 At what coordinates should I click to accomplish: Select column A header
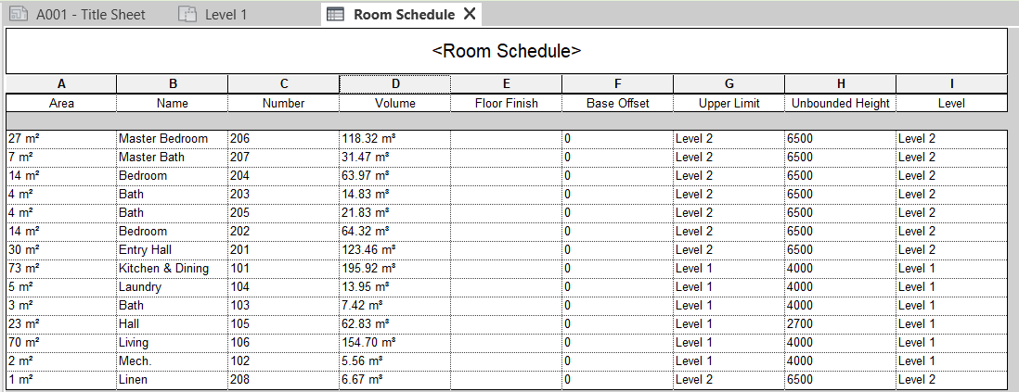tap(61, 84)
